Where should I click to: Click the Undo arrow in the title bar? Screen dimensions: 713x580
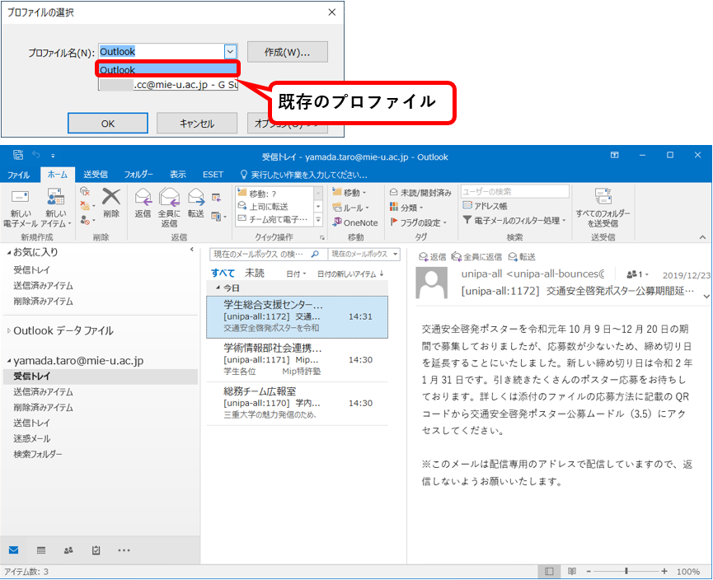[36, 155]
